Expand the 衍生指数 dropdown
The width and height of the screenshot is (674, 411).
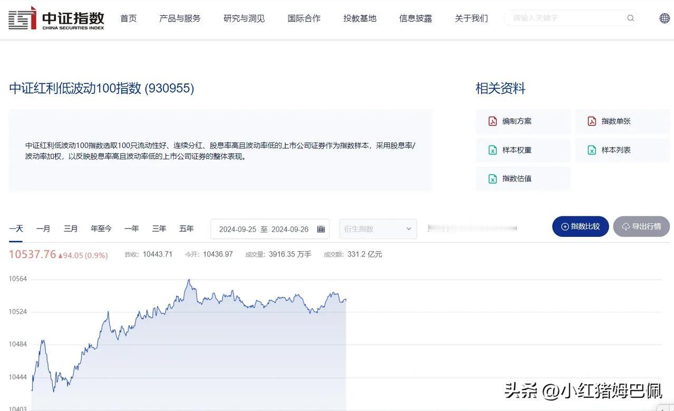pos(378,229)
